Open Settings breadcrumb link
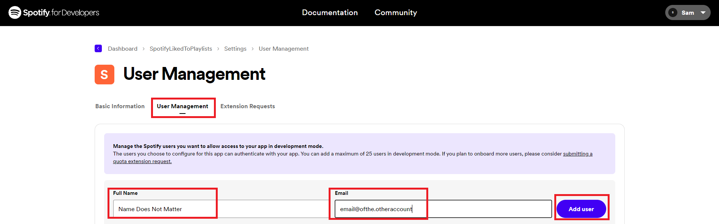This screenshot has width=719, height=224. 235,48
